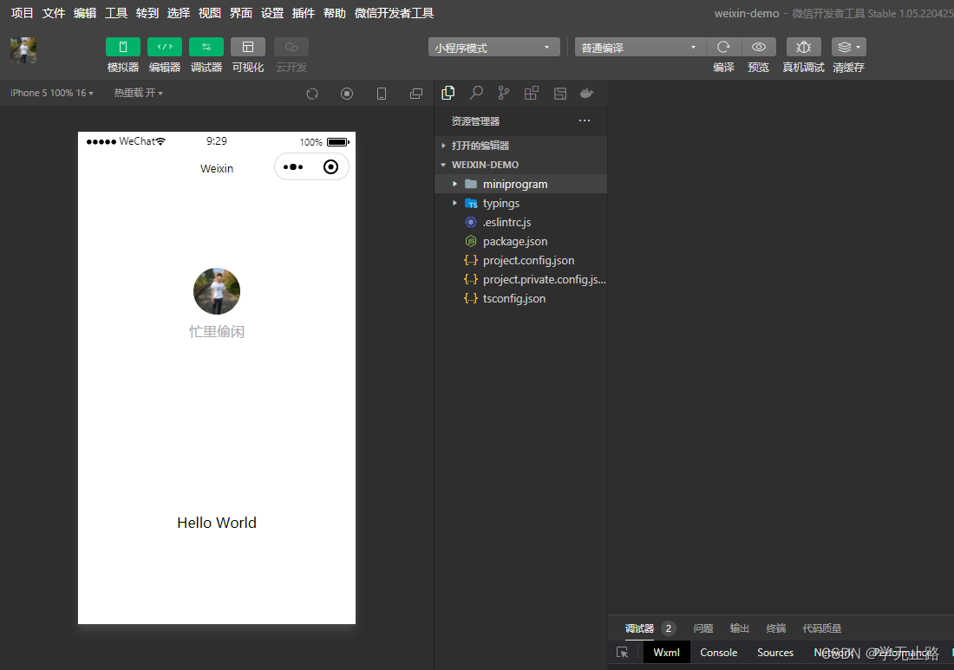Click the docker whale icon
This screenshot has height=670, width=954.
point(587,93)
